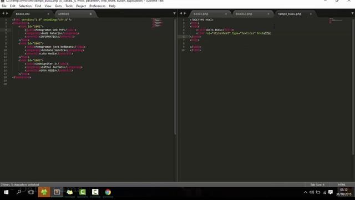Close the books.xml tab

pos(48,14)
